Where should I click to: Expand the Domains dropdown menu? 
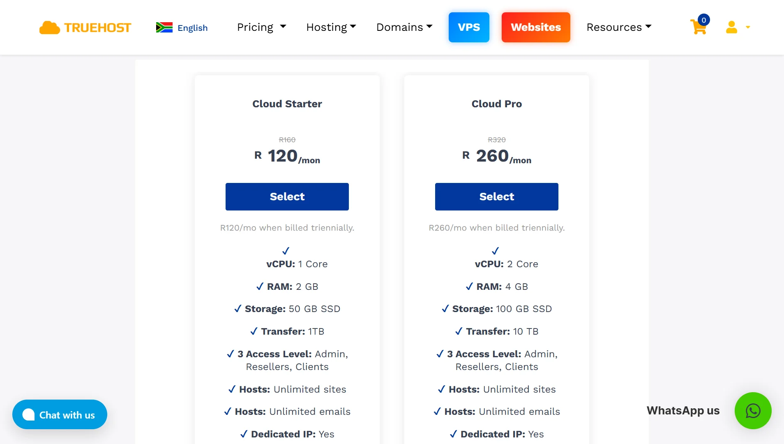(404, 27)
